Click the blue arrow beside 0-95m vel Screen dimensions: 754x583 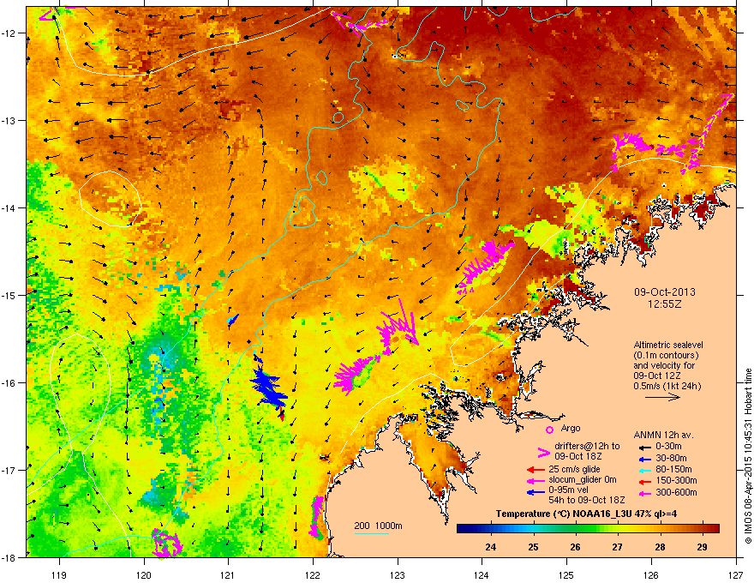pos(536,492)
